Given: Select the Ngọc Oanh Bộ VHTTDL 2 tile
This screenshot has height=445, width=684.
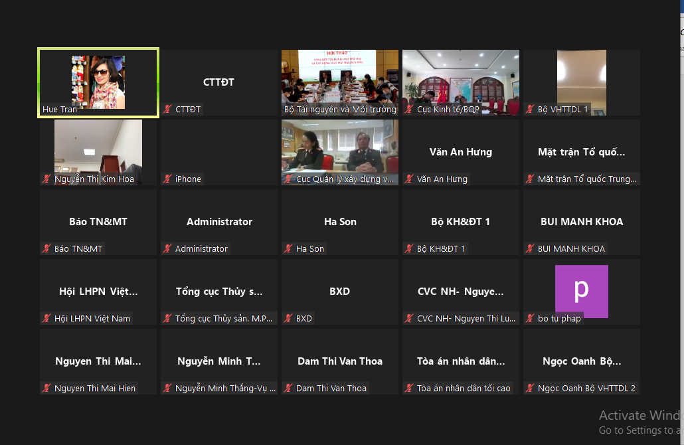Looking at the screenshot, I should pos(582,362).
